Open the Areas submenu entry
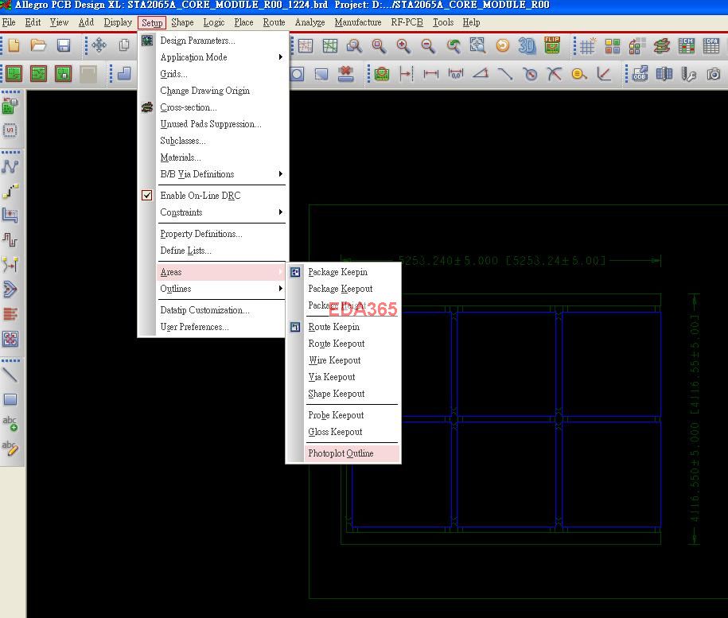The width and height of the screenshot is (728, 618). coord(221,272)
